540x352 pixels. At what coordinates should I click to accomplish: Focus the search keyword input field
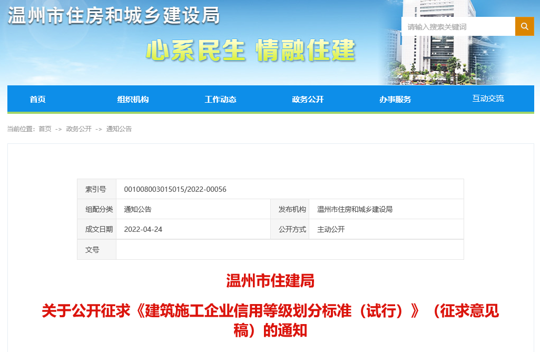(457, 26)
